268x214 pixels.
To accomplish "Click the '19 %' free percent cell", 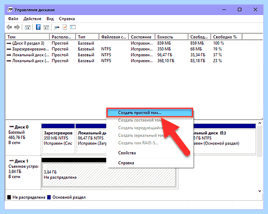I will [217, 49].
